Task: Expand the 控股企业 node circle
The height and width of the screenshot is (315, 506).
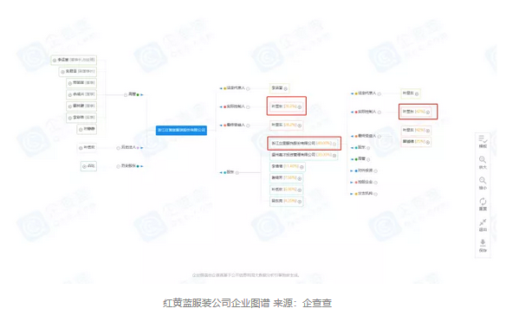Action: 375,183
